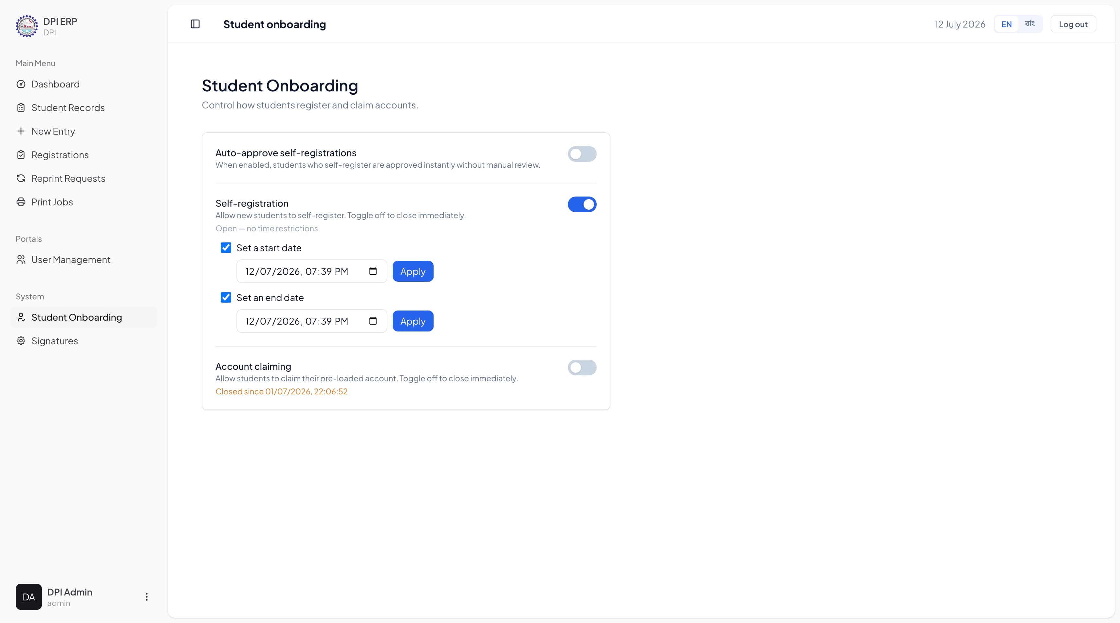Viewport: 1120px width, 623px height.
Task: Enable Auto-approve self-registrations toggle
Action: tap(582, 154)
